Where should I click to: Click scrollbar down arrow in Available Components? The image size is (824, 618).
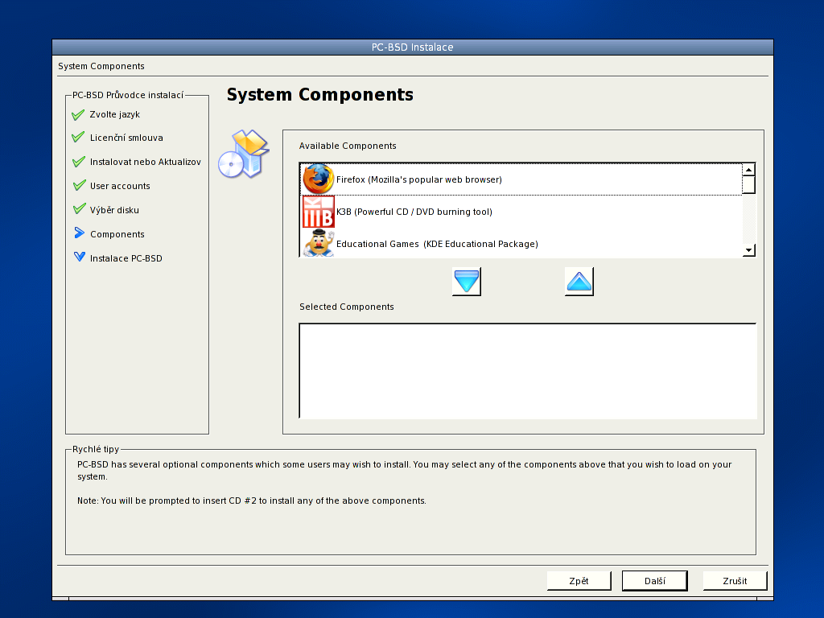pyautogui.click(x=749, y=250)
